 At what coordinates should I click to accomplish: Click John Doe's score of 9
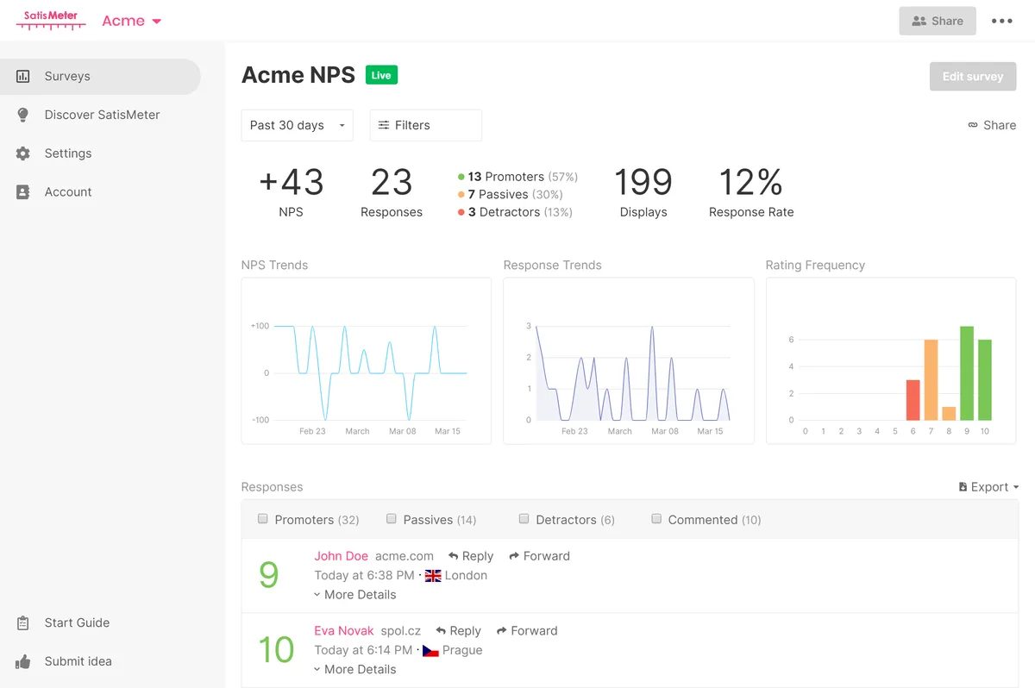coord(269,575)
